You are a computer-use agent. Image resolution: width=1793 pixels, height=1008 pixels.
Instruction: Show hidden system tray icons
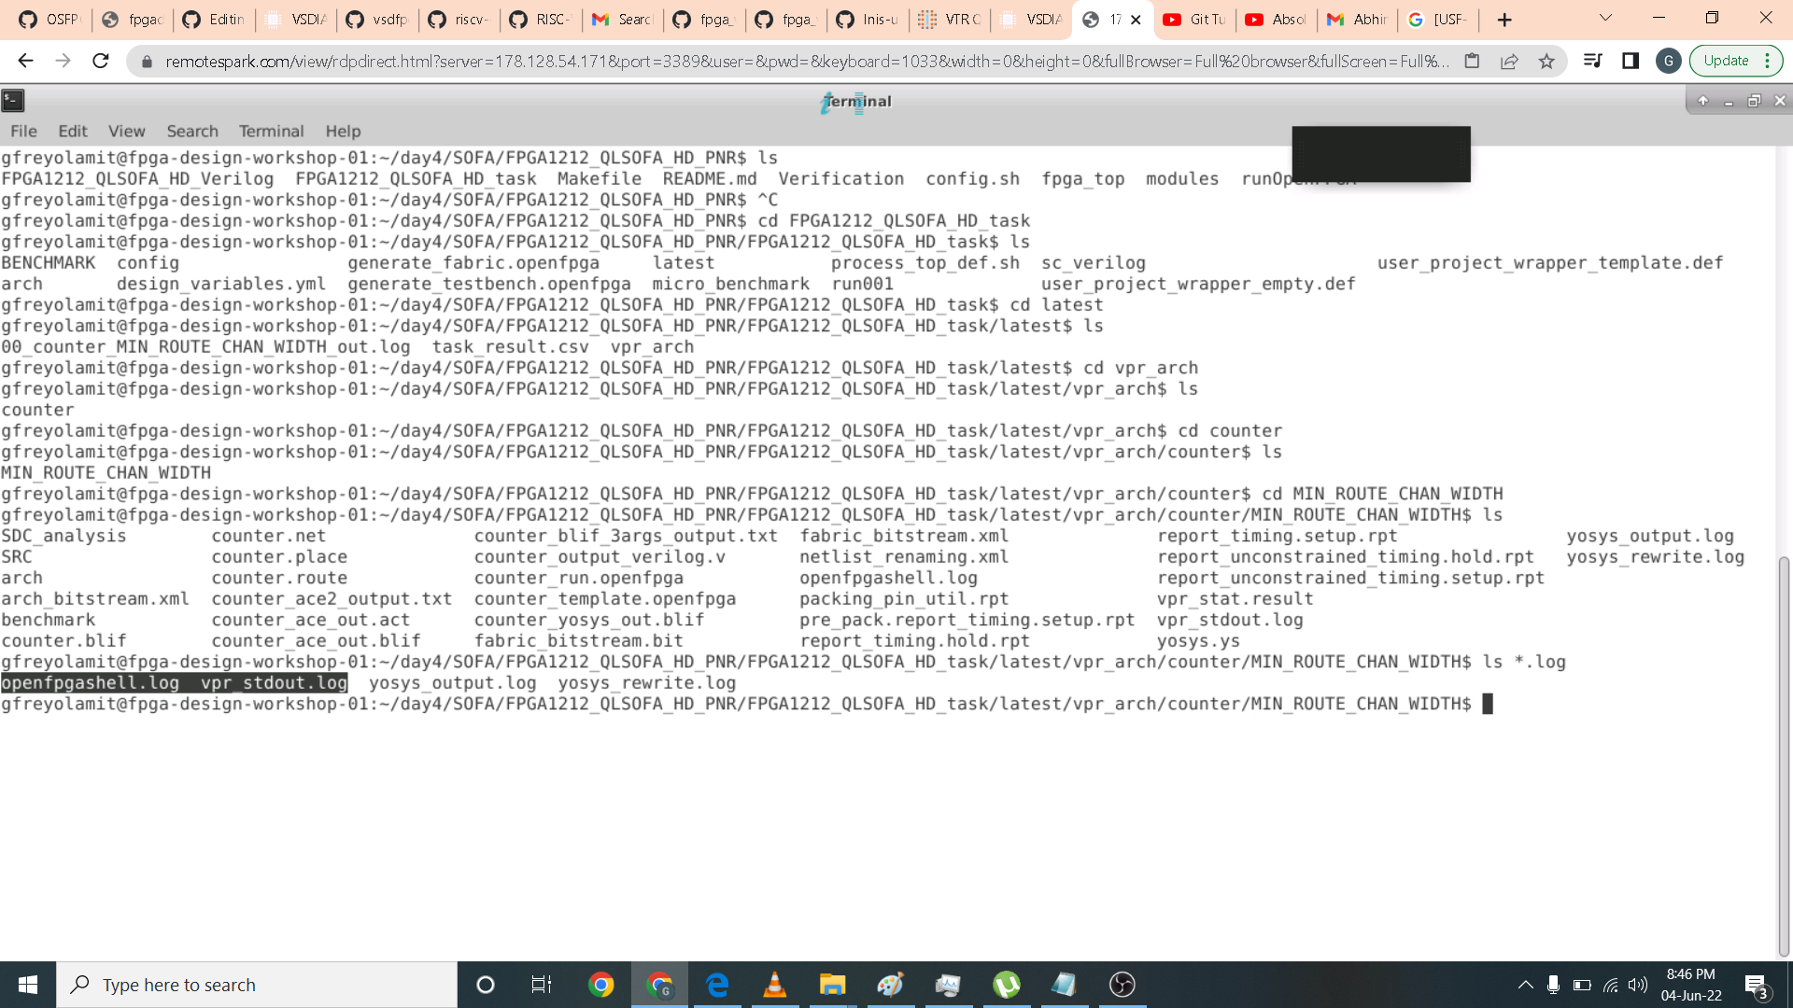(x=1525, y=985)
